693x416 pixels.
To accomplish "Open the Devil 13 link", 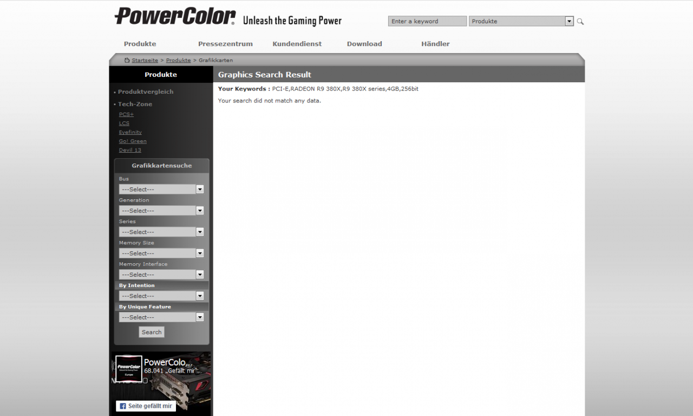I will [x=130, y=150].
